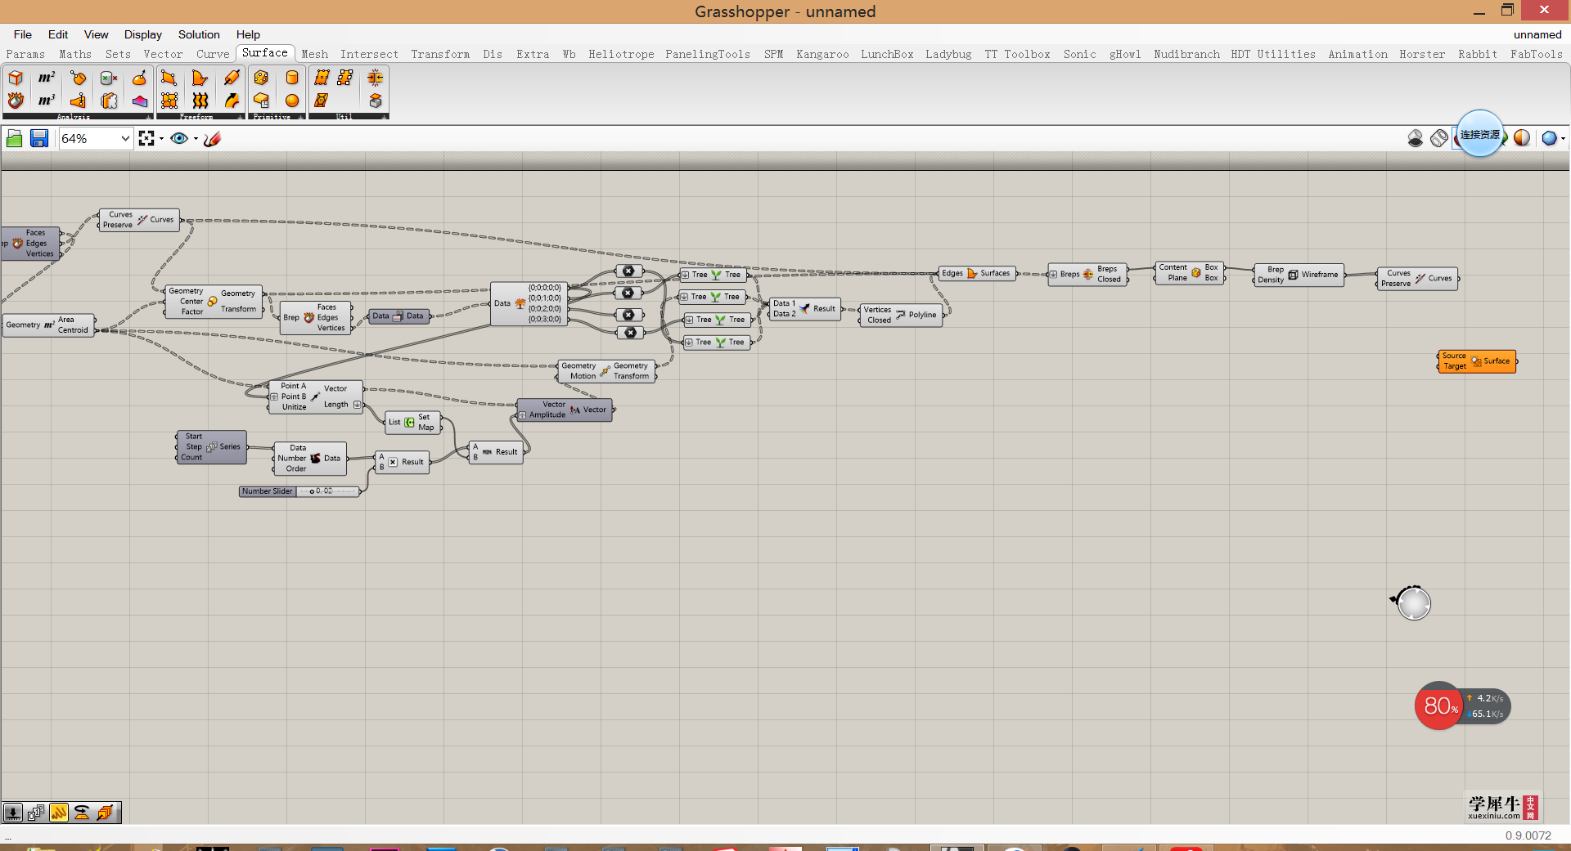Expand the Vector Length output plus
The width and height of the screenshot is (1571, 851).
tap(357, 405)
